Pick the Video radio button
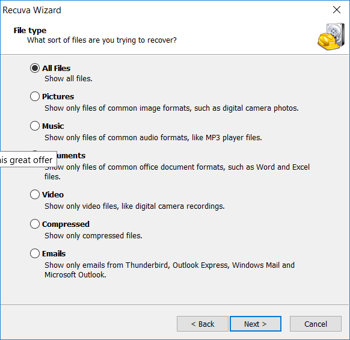Screen dimensions: 350x340 (35, 194)
